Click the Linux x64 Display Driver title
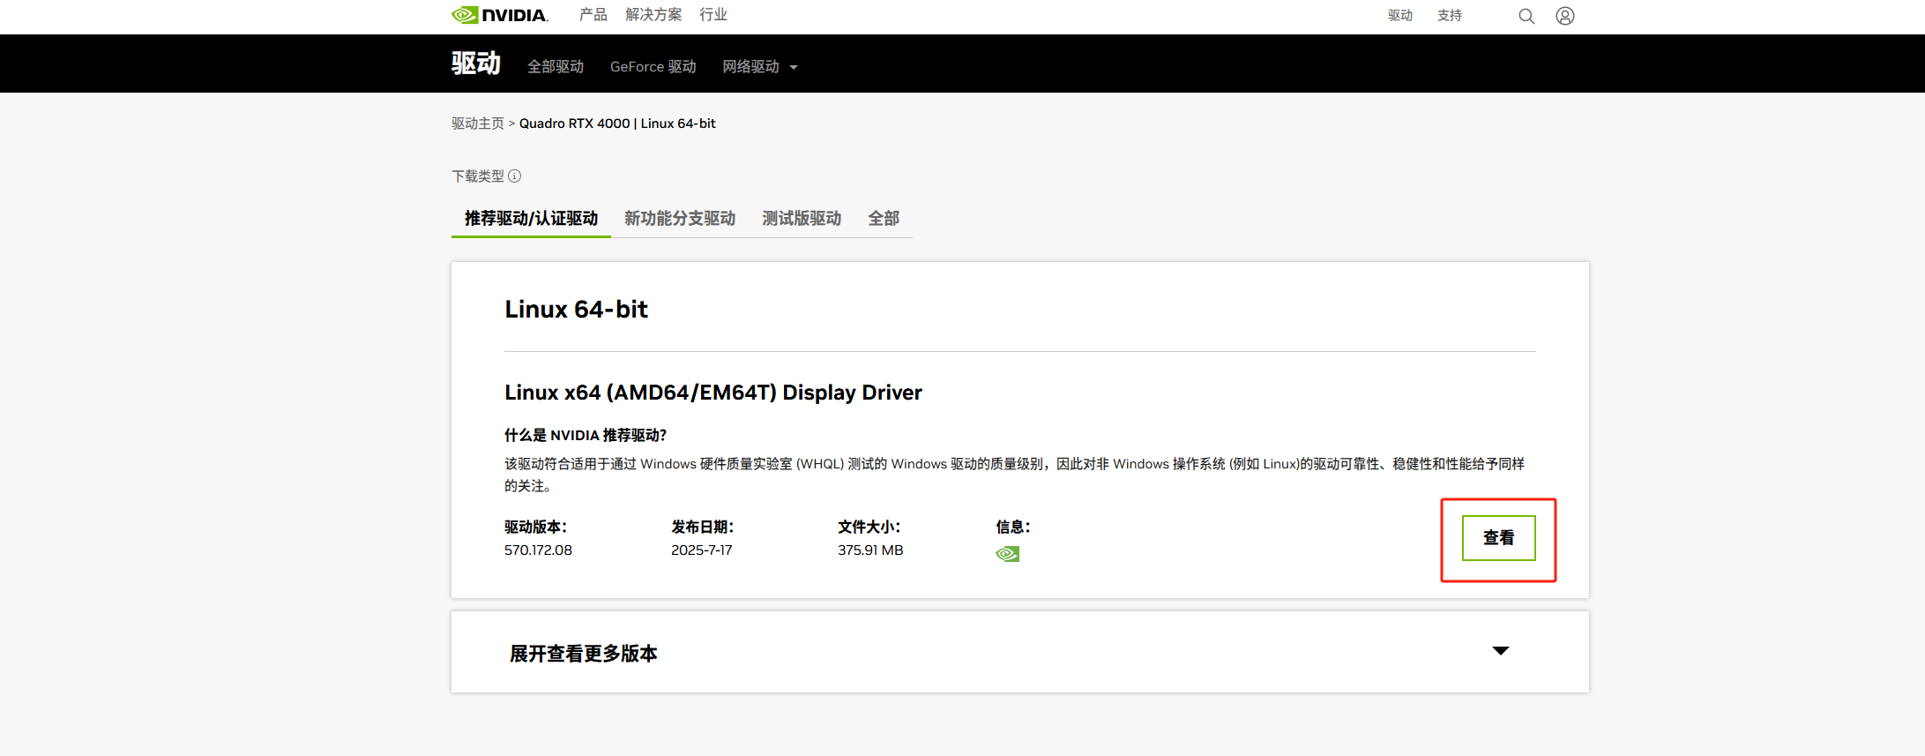The height and width of the screenshot is (756, 1925). point(713,393)
